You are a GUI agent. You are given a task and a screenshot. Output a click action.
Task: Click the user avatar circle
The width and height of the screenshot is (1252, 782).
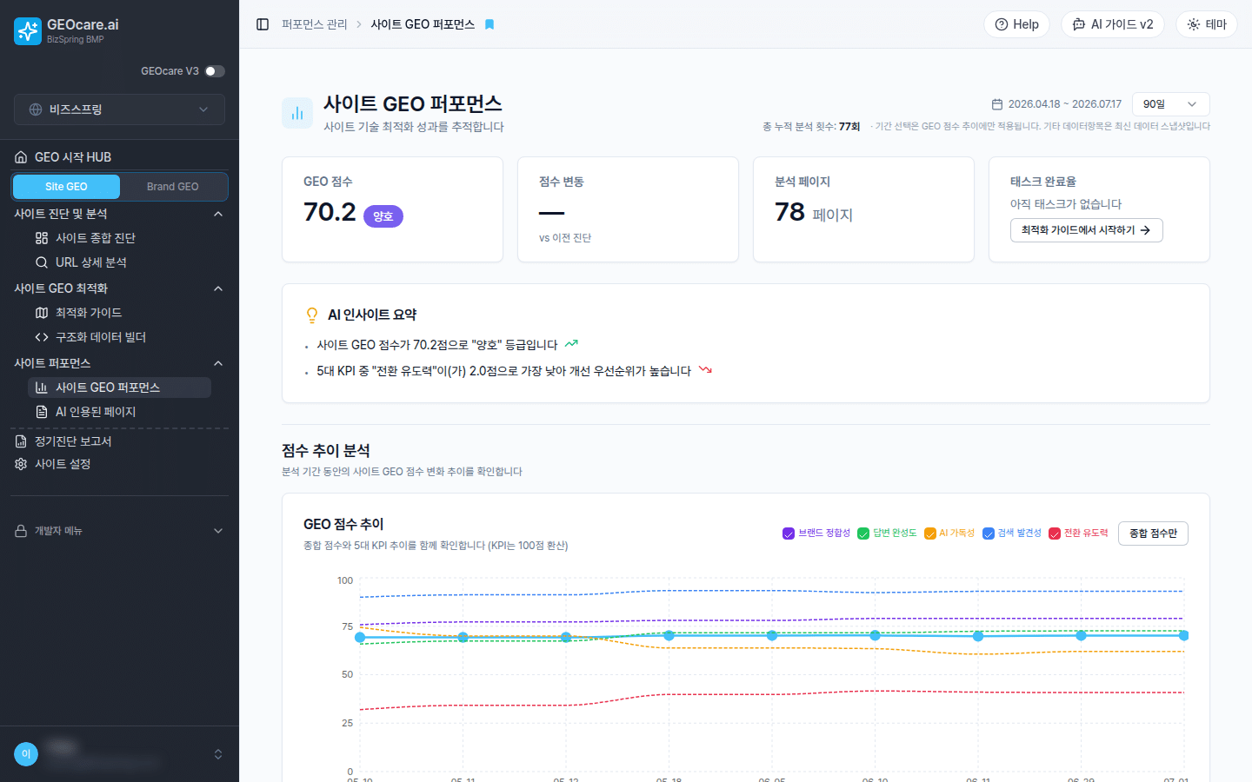point(26,754)
